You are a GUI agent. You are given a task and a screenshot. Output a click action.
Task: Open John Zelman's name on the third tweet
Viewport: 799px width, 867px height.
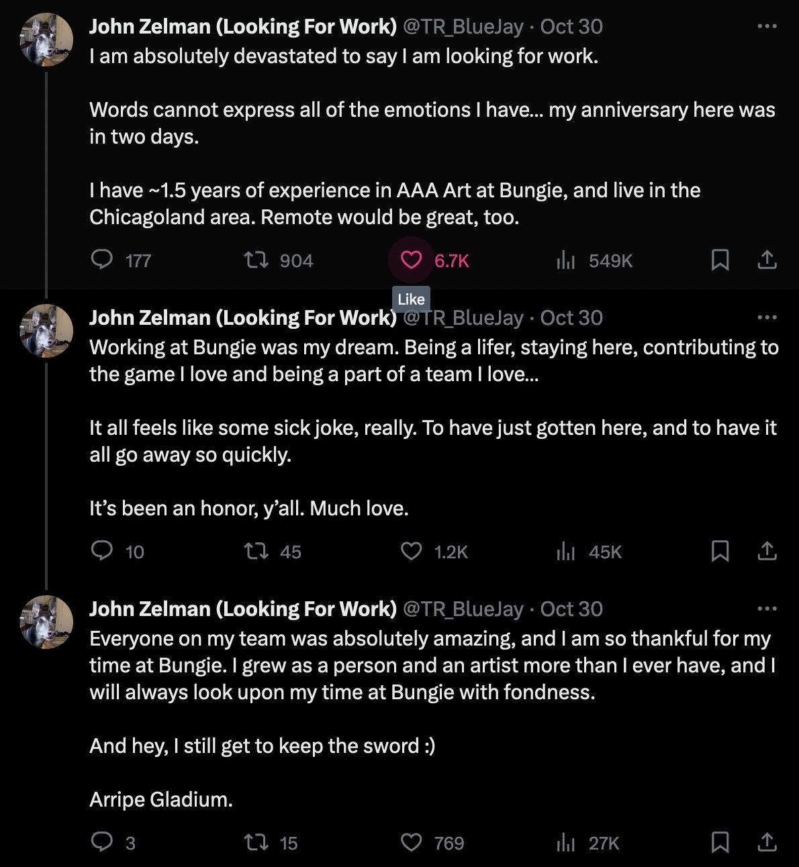pos(243,609)
